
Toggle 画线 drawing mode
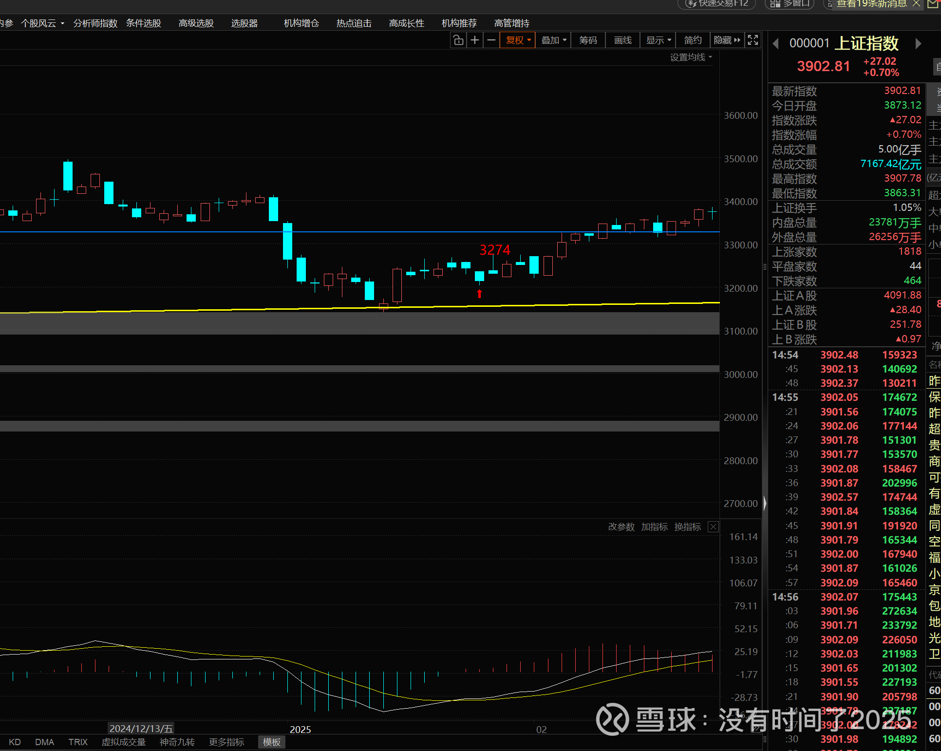pyautogui.click(x=622, y=40)
